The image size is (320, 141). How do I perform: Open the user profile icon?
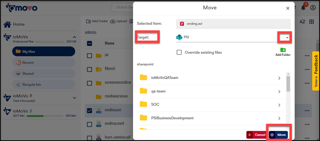[x=313, y=8]
